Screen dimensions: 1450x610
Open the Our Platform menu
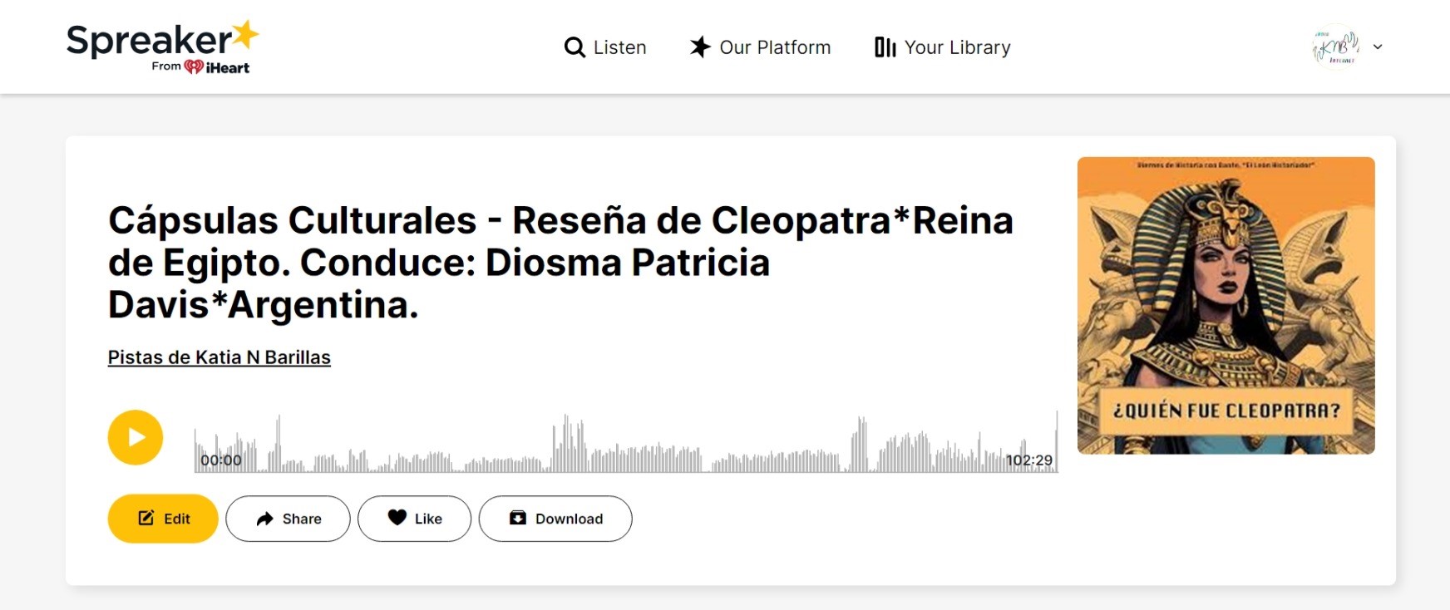pos(760,47)
